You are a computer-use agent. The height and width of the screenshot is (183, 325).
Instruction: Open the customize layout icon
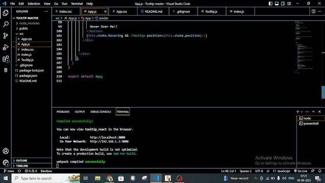coord(289,4)
